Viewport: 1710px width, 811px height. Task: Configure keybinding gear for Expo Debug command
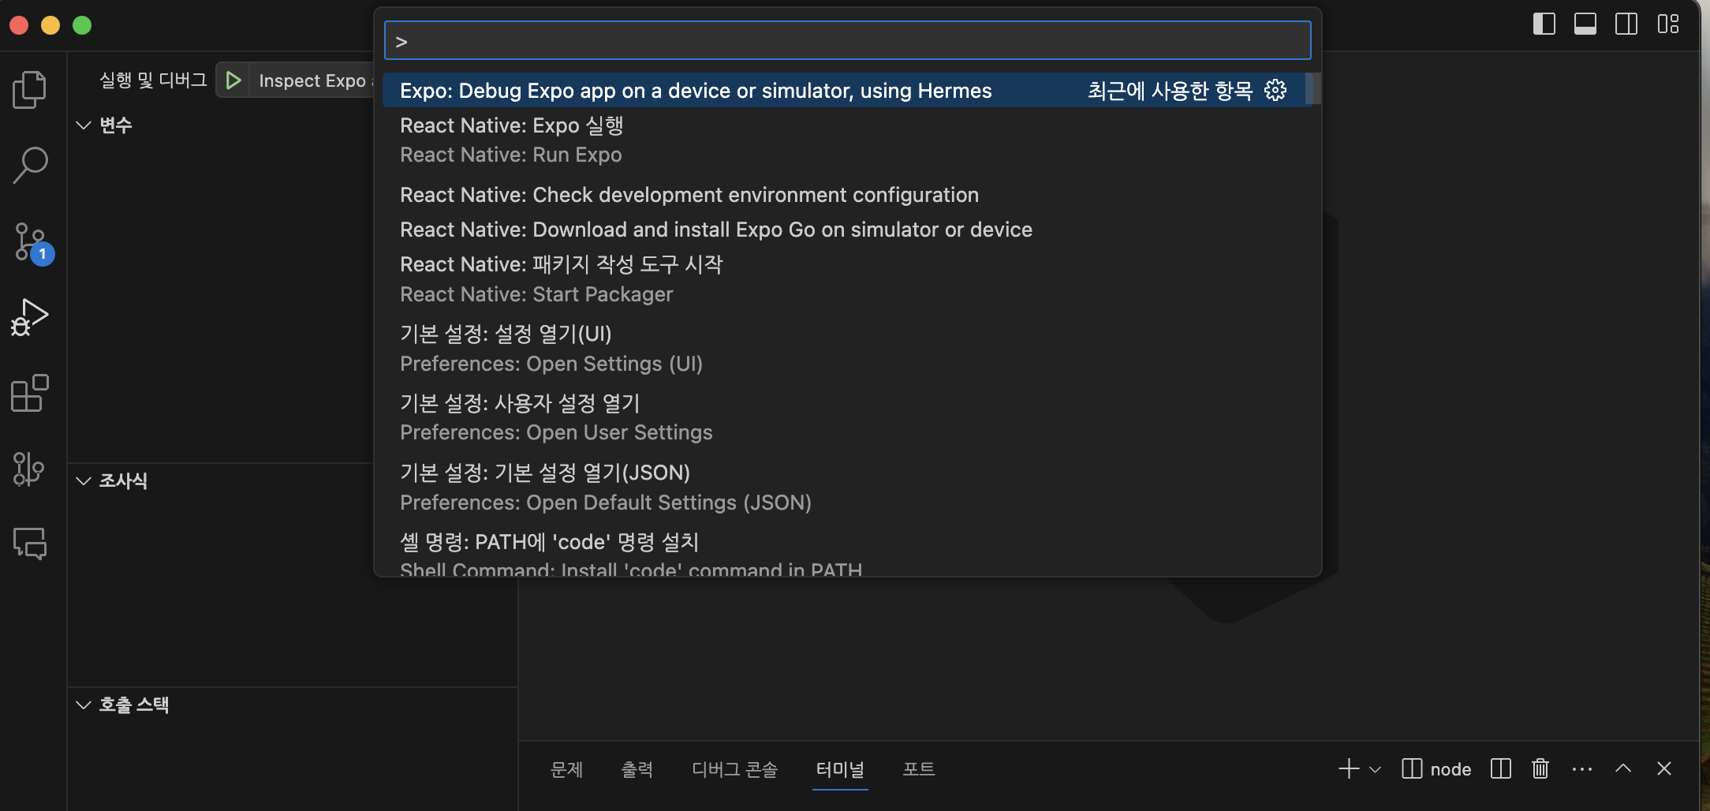[x=1275, y=91]
